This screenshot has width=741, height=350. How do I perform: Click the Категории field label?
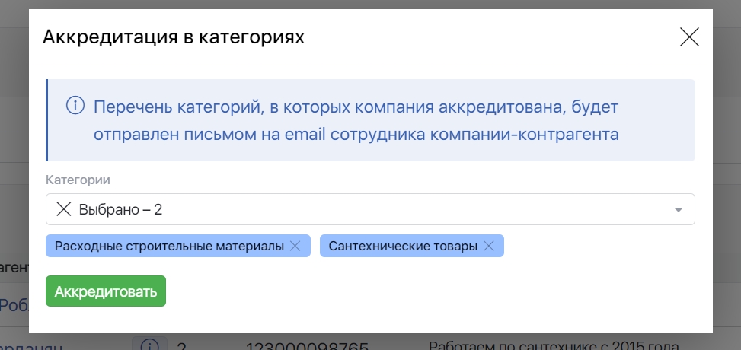coord(78,180)
